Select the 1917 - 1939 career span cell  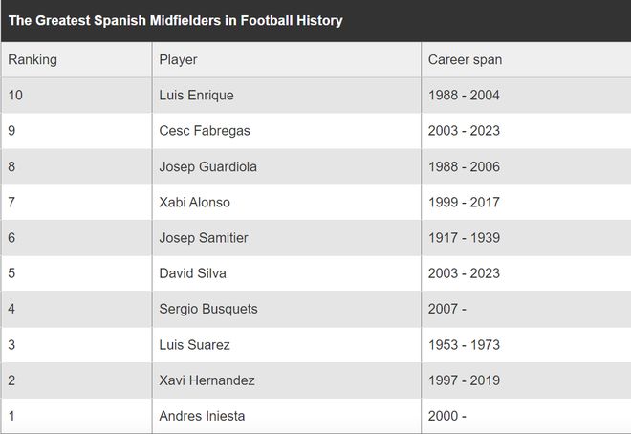[464, 238]
